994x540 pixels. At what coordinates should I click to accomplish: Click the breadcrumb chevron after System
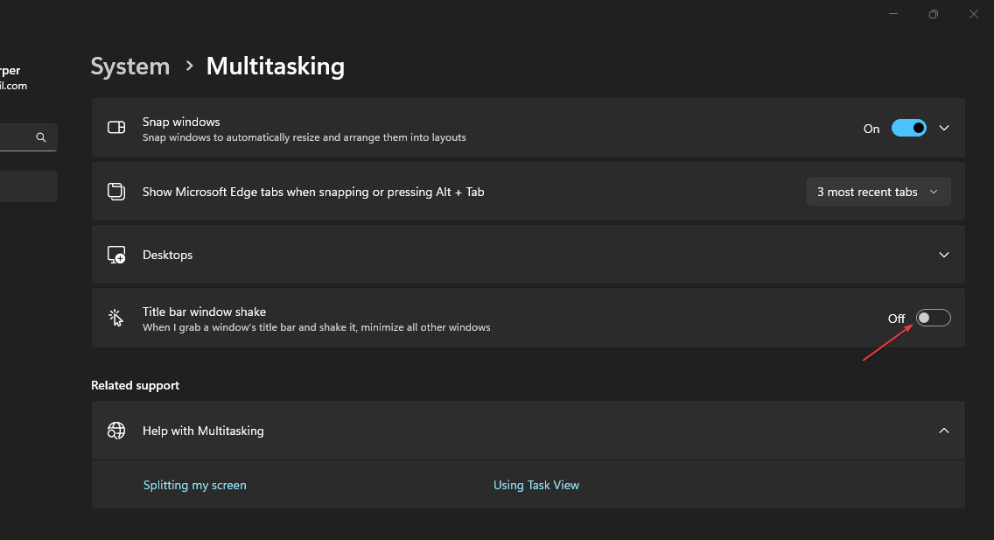pyautogui.click(x=188, y=67)
